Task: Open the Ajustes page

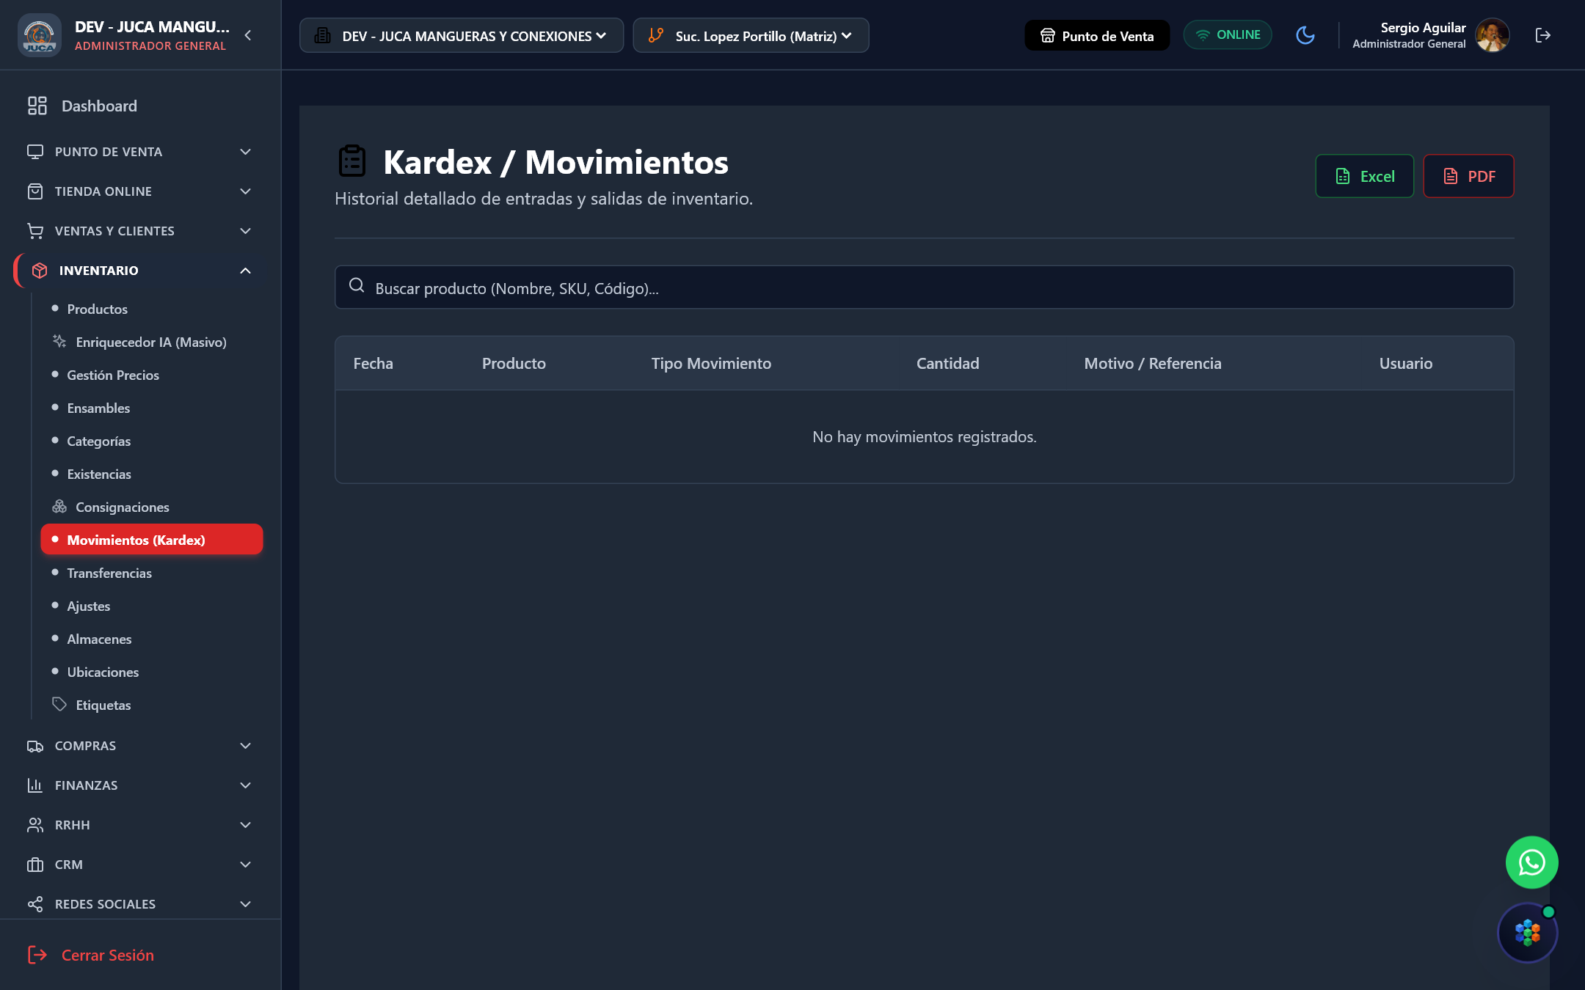Action: coord(152,606)
